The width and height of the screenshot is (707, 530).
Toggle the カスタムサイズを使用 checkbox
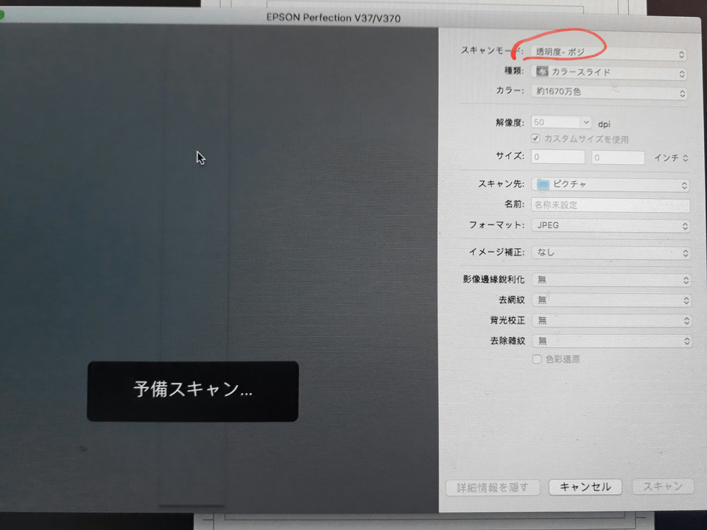[x=535, y=138]
